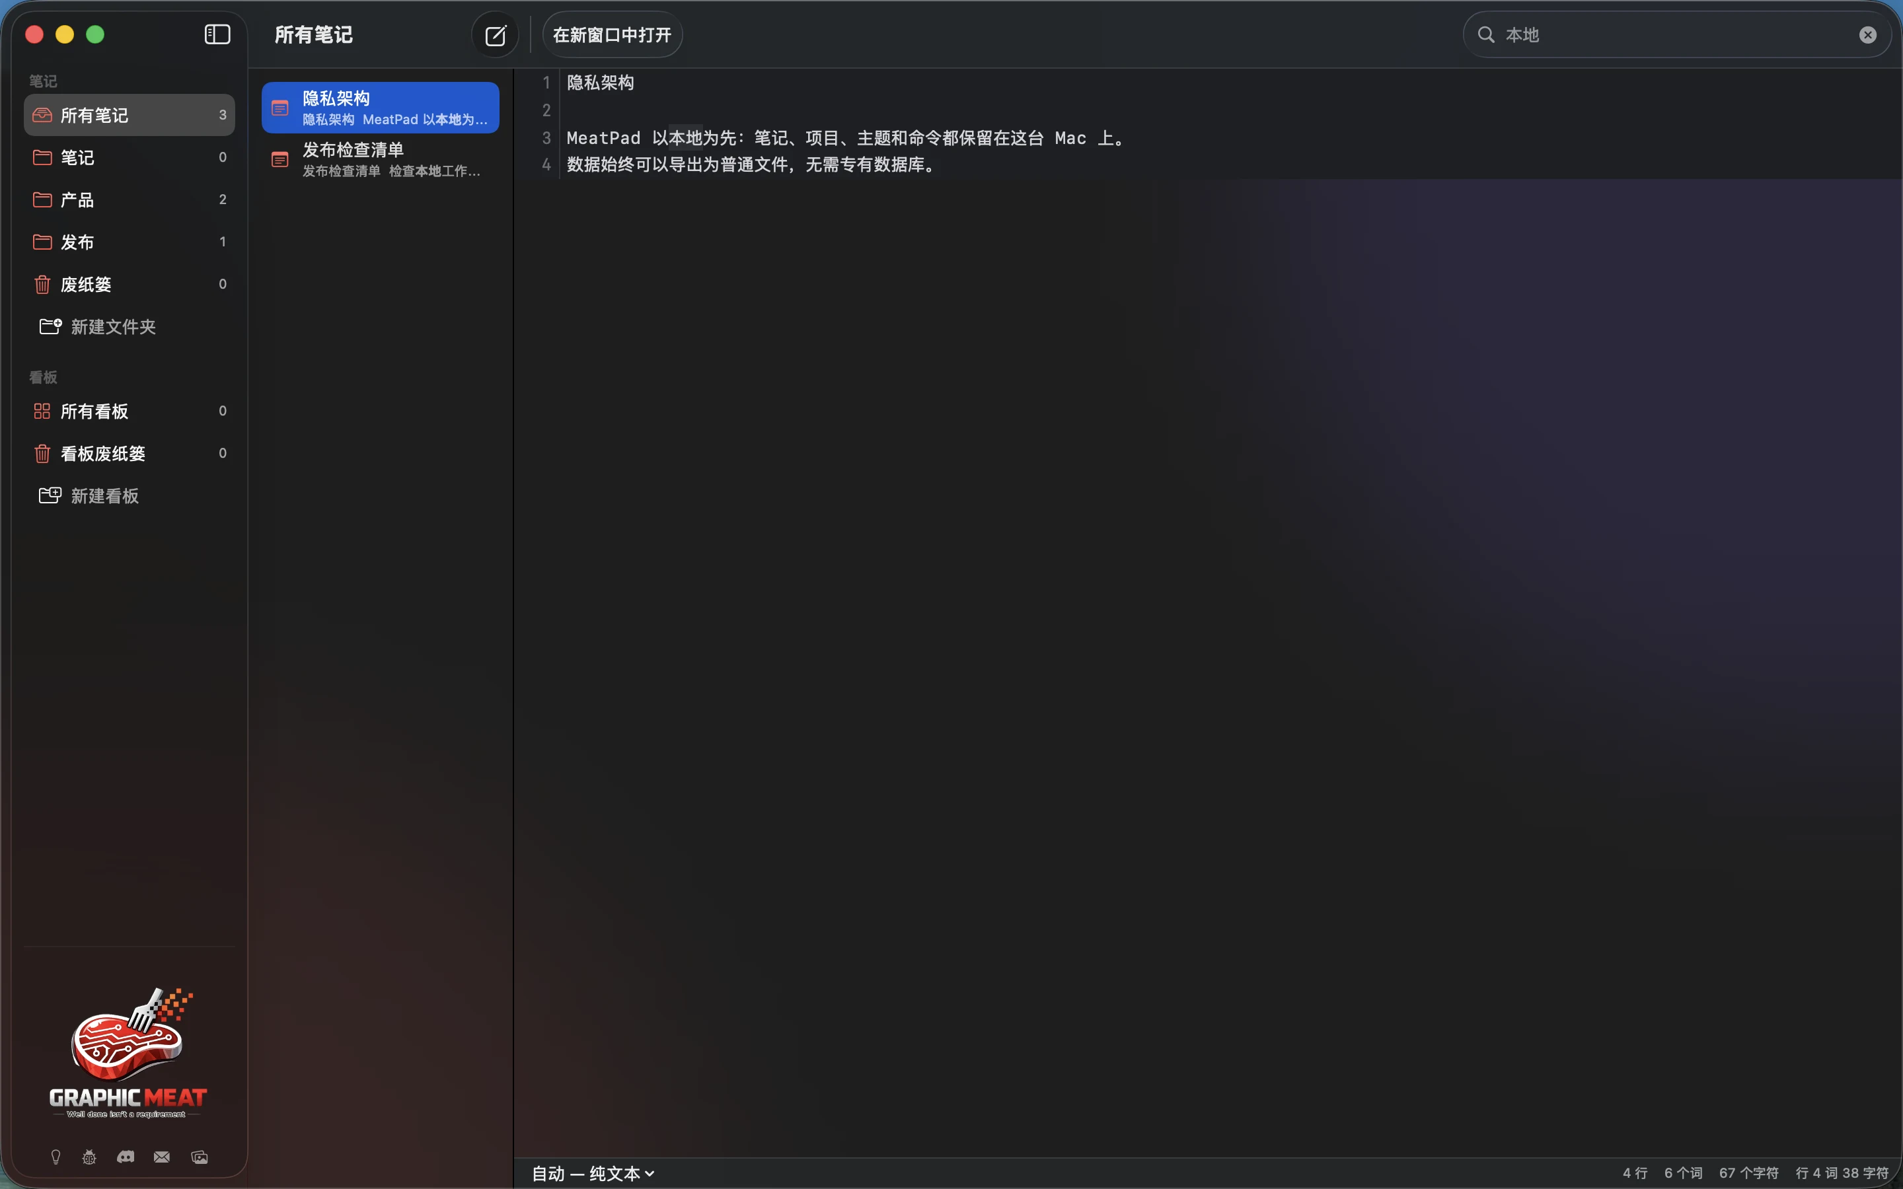Click the 所有笔记 tray icon in sidebar

pyautogui.click(x=42, y=116)
